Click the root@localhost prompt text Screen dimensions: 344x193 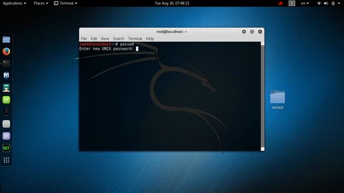(x=95, y=44)
